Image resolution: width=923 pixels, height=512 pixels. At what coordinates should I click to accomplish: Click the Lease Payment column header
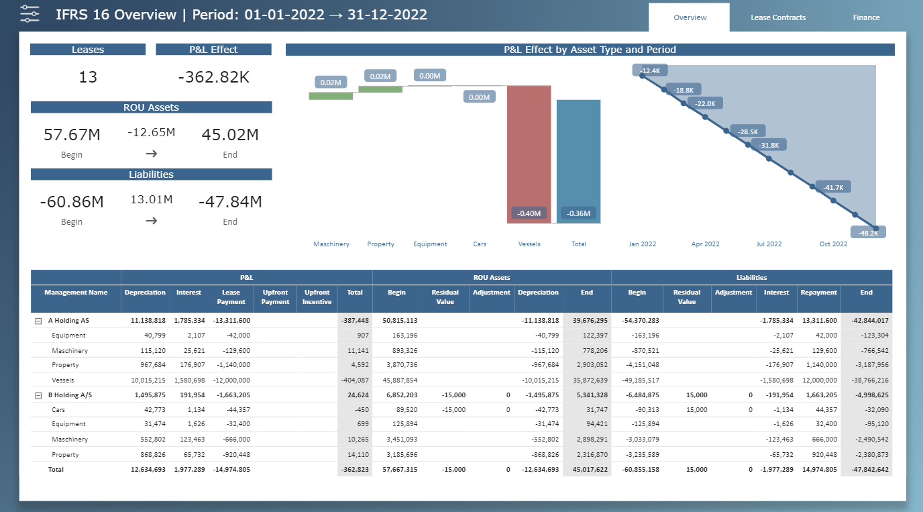[231, 297]
